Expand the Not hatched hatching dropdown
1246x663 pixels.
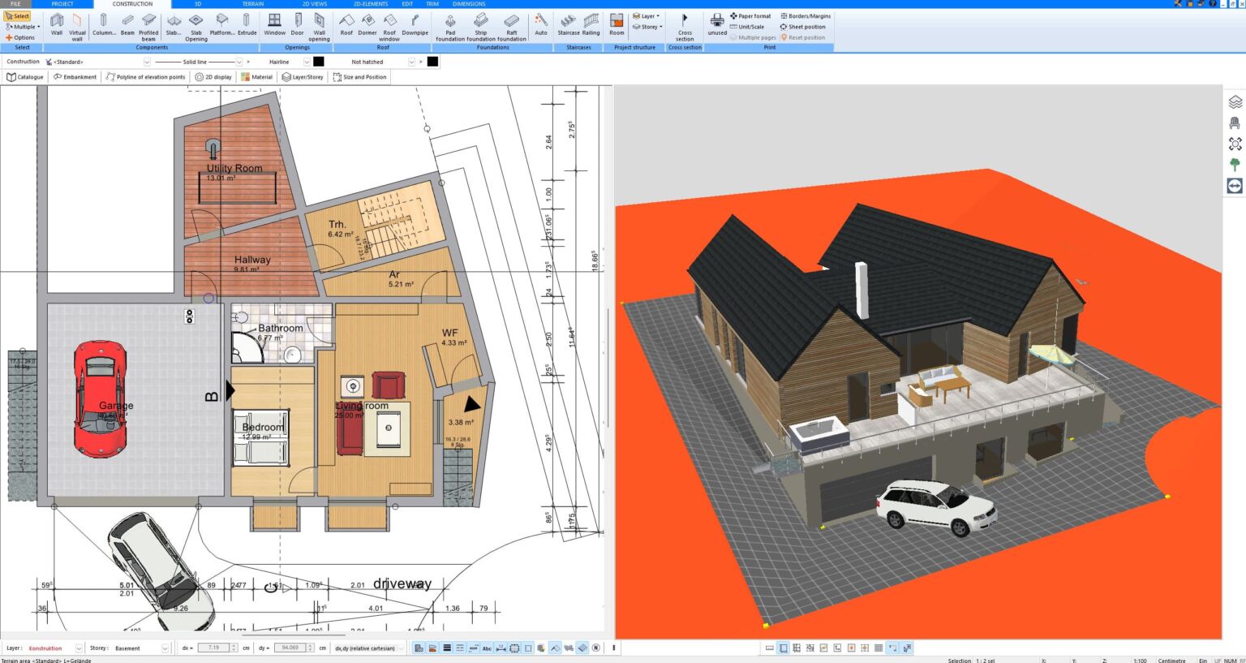click(x=412, y=62)
